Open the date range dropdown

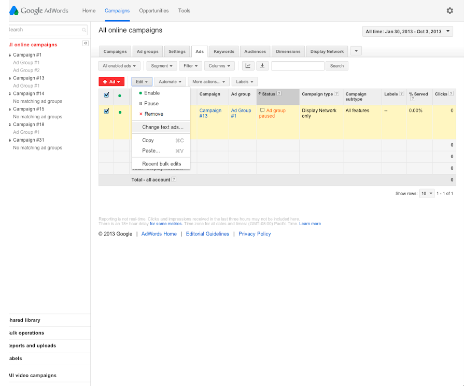coord(408,32)
